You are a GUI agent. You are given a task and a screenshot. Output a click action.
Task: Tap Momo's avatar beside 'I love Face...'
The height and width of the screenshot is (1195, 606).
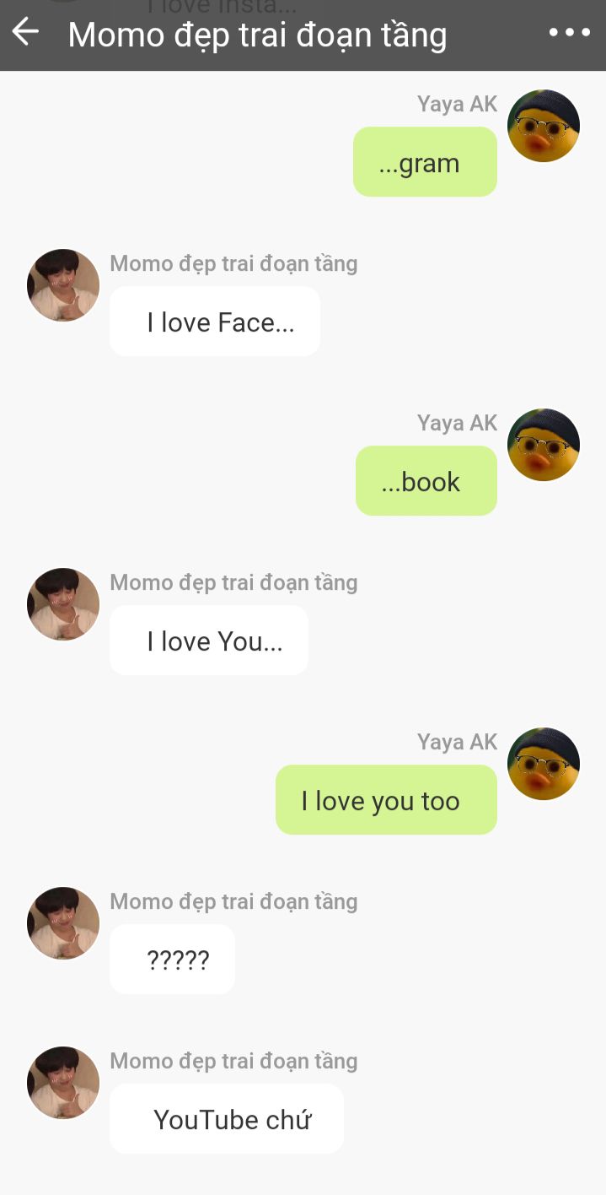pos(63,285)
